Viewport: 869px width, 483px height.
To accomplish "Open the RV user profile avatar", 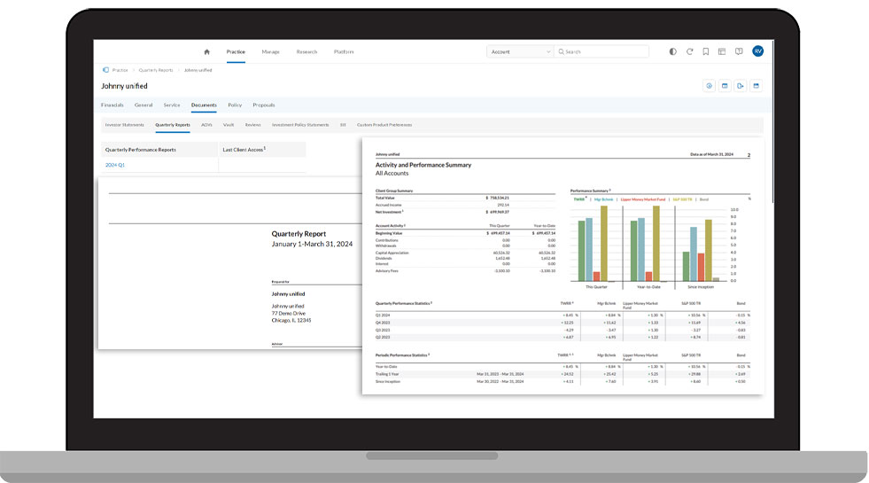I will pos(757,51).
